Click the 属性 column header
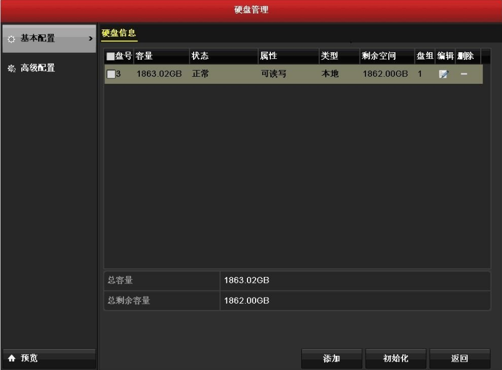Screen dimensions: 502x370 tap(269, 56)
